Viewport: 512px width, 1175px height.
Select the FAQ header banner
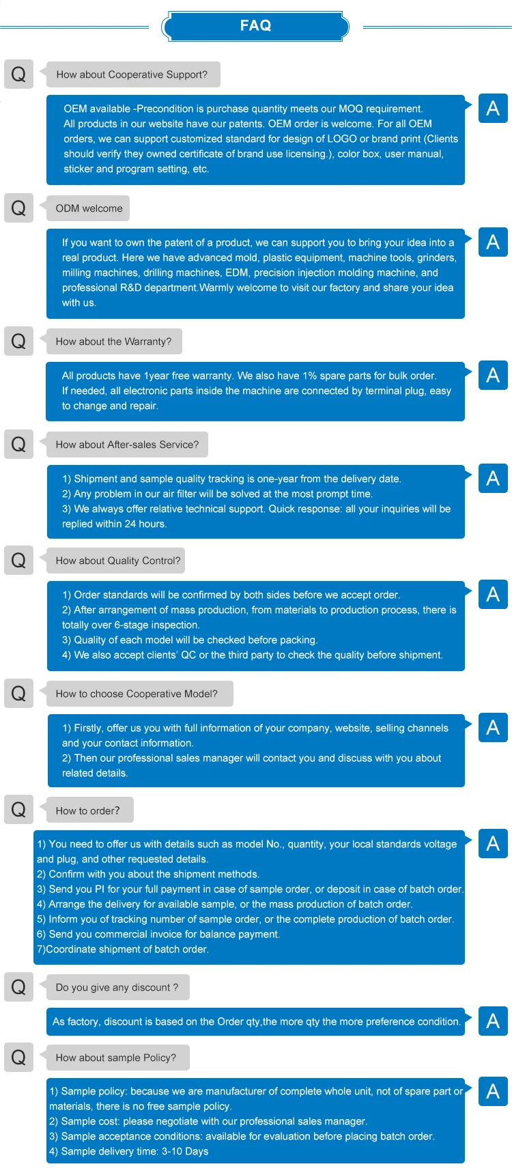255,26
